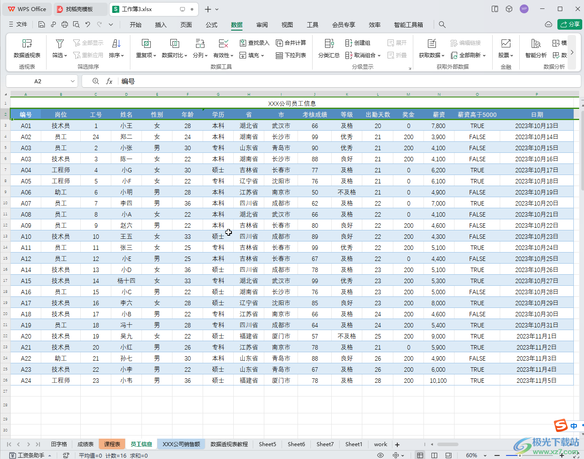584x459 pixels.
Task: Click the formula bar containing 编号
Action: [349, 81]
